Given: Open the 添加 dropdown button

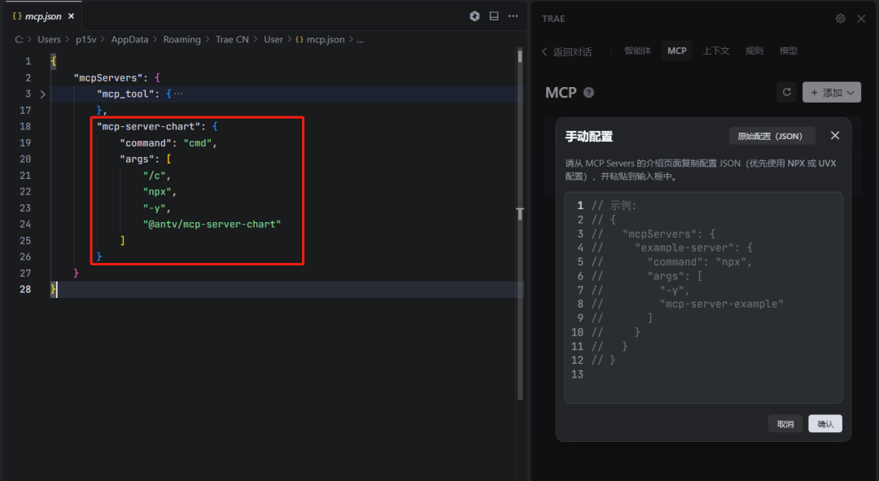Looking at the screenshot, I should pos(832,92).
